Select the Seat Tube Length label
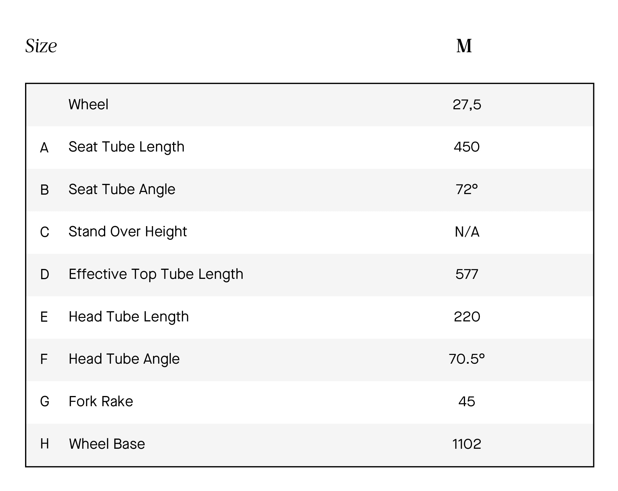Screen dimensions: 618x491 tap(126, 147)
